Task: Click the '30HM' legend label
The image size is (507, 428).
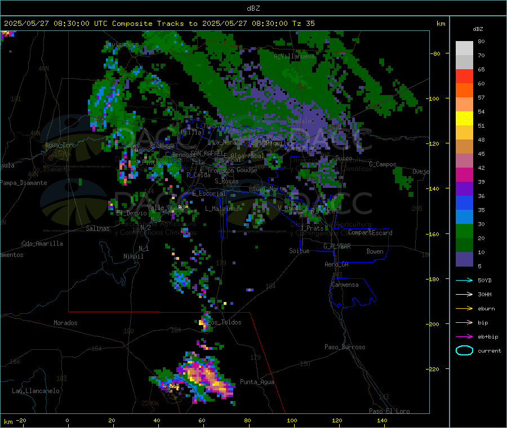Action: (x=484, y=294)
